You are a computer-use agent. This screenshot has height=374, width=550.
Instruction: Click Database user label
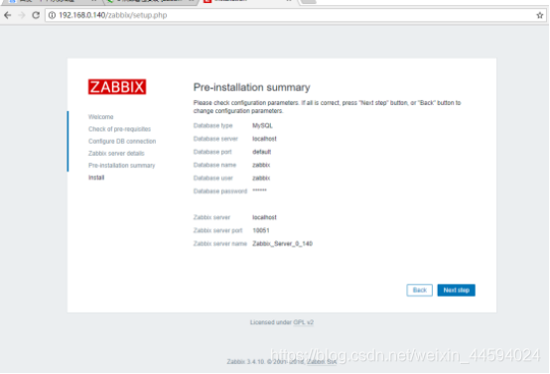(x=212, y=178)
